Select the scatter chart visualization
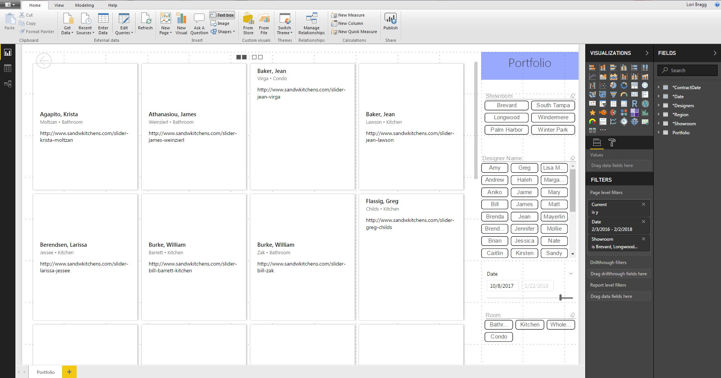 pyautogui.click(x=603, y=85)
